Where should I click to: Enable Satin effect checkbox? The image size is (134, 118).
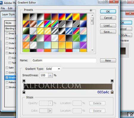pos(7,68)
